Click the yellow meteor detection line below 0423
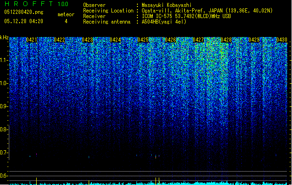 coord(89,182)
